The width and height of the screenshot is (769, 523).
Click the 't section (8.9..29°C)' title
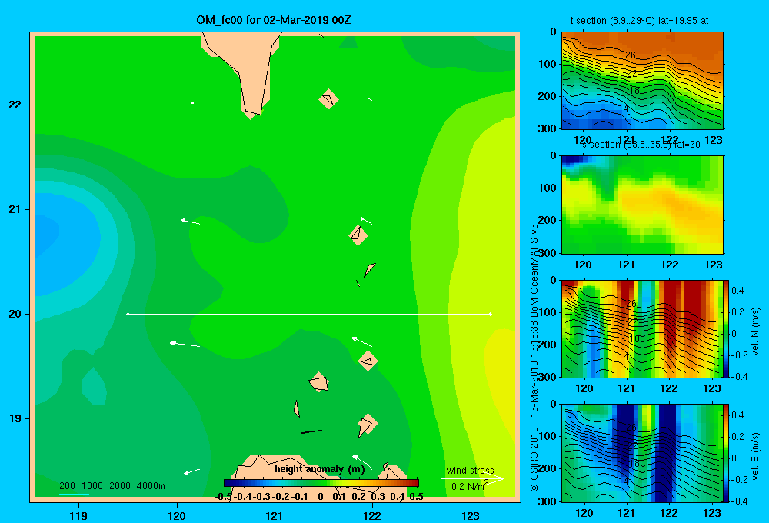(x=640, y=21)
